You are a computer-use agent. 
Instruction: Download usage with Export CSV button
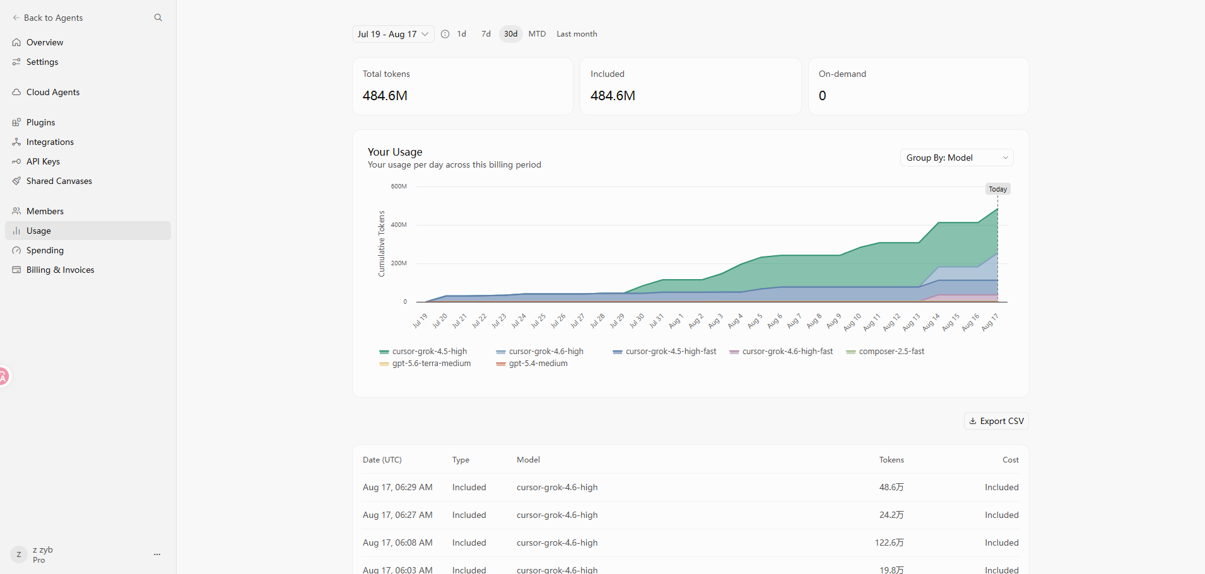pyautogui.click(x=996, y=421)
